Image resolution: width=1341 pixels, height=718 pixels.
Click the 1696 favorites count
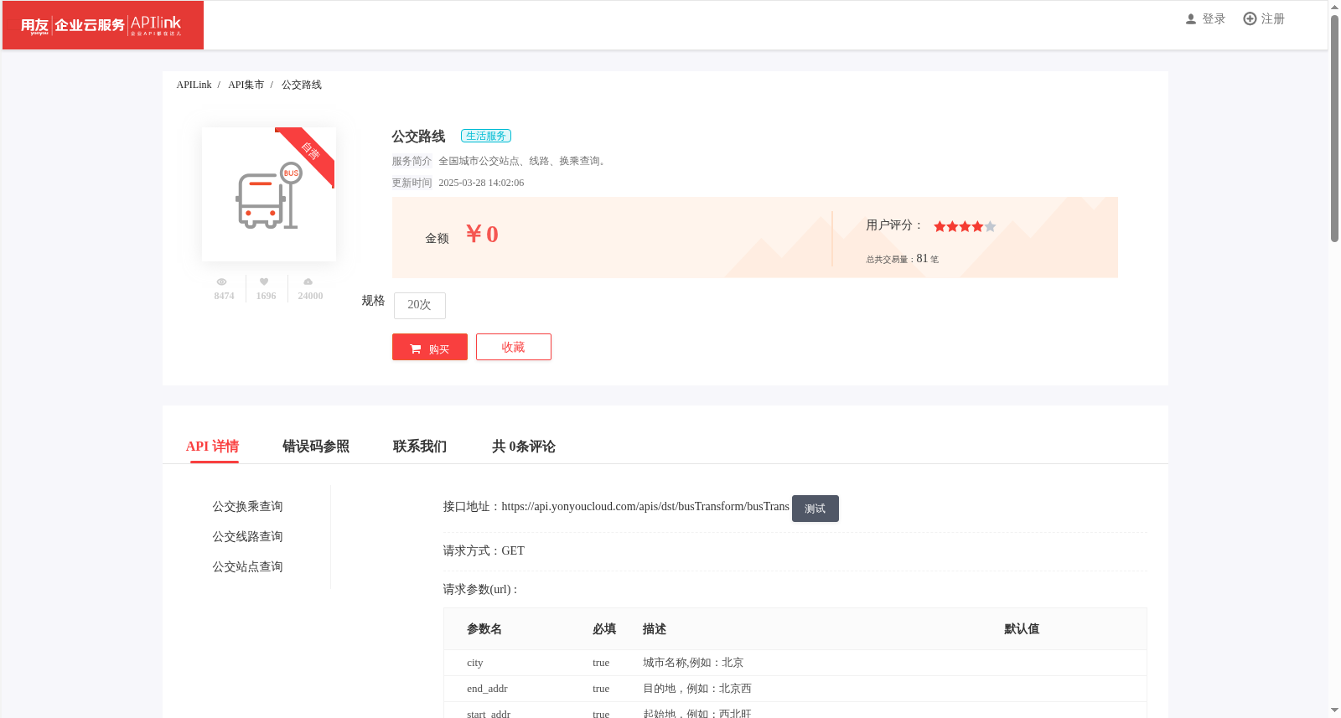(266, 296)
